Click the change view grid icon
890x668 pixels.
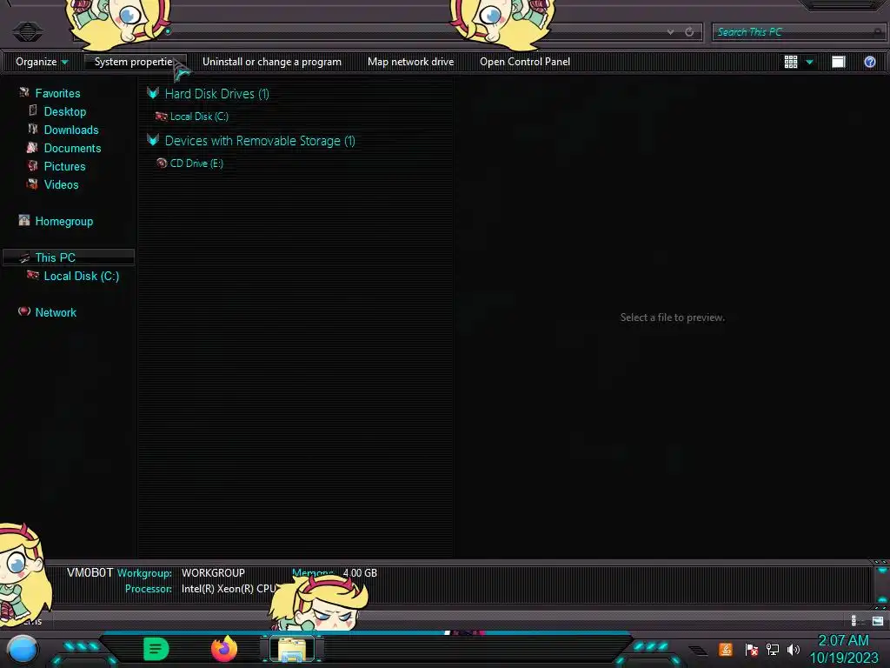tap(791, 62)
